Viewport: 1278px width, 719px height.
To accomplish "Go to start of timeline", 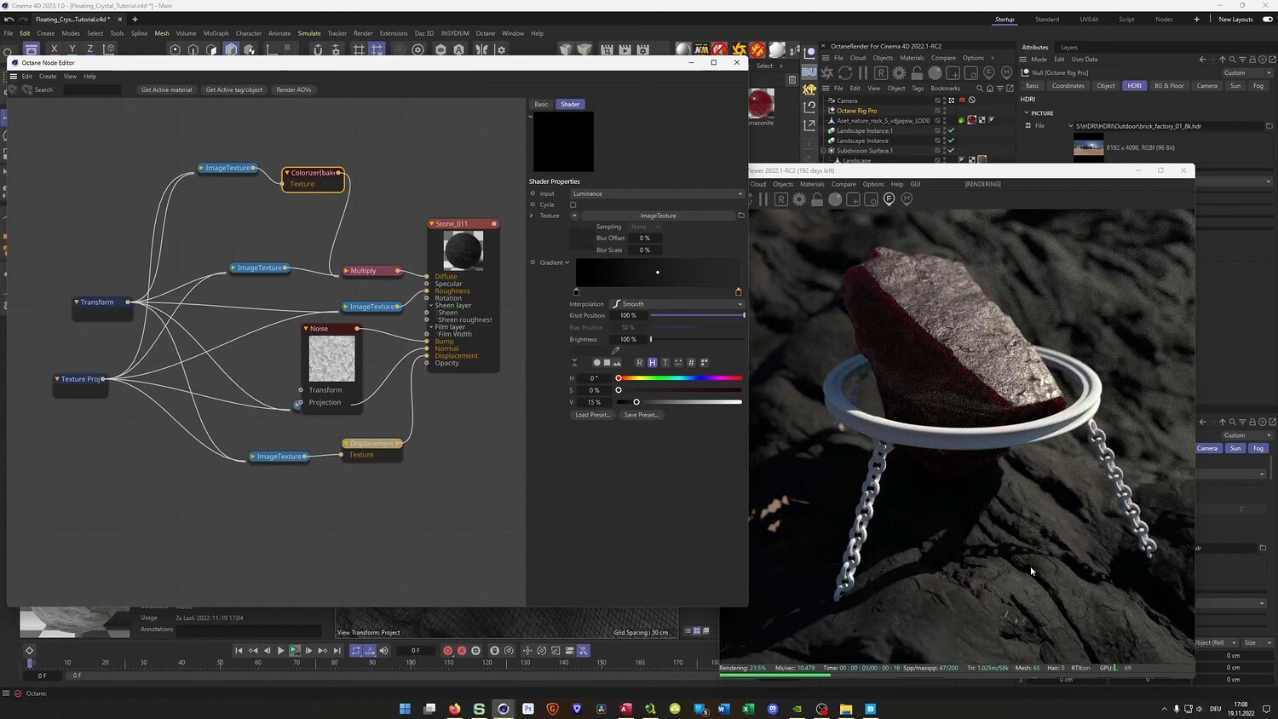I will click(x=239, y=651).
